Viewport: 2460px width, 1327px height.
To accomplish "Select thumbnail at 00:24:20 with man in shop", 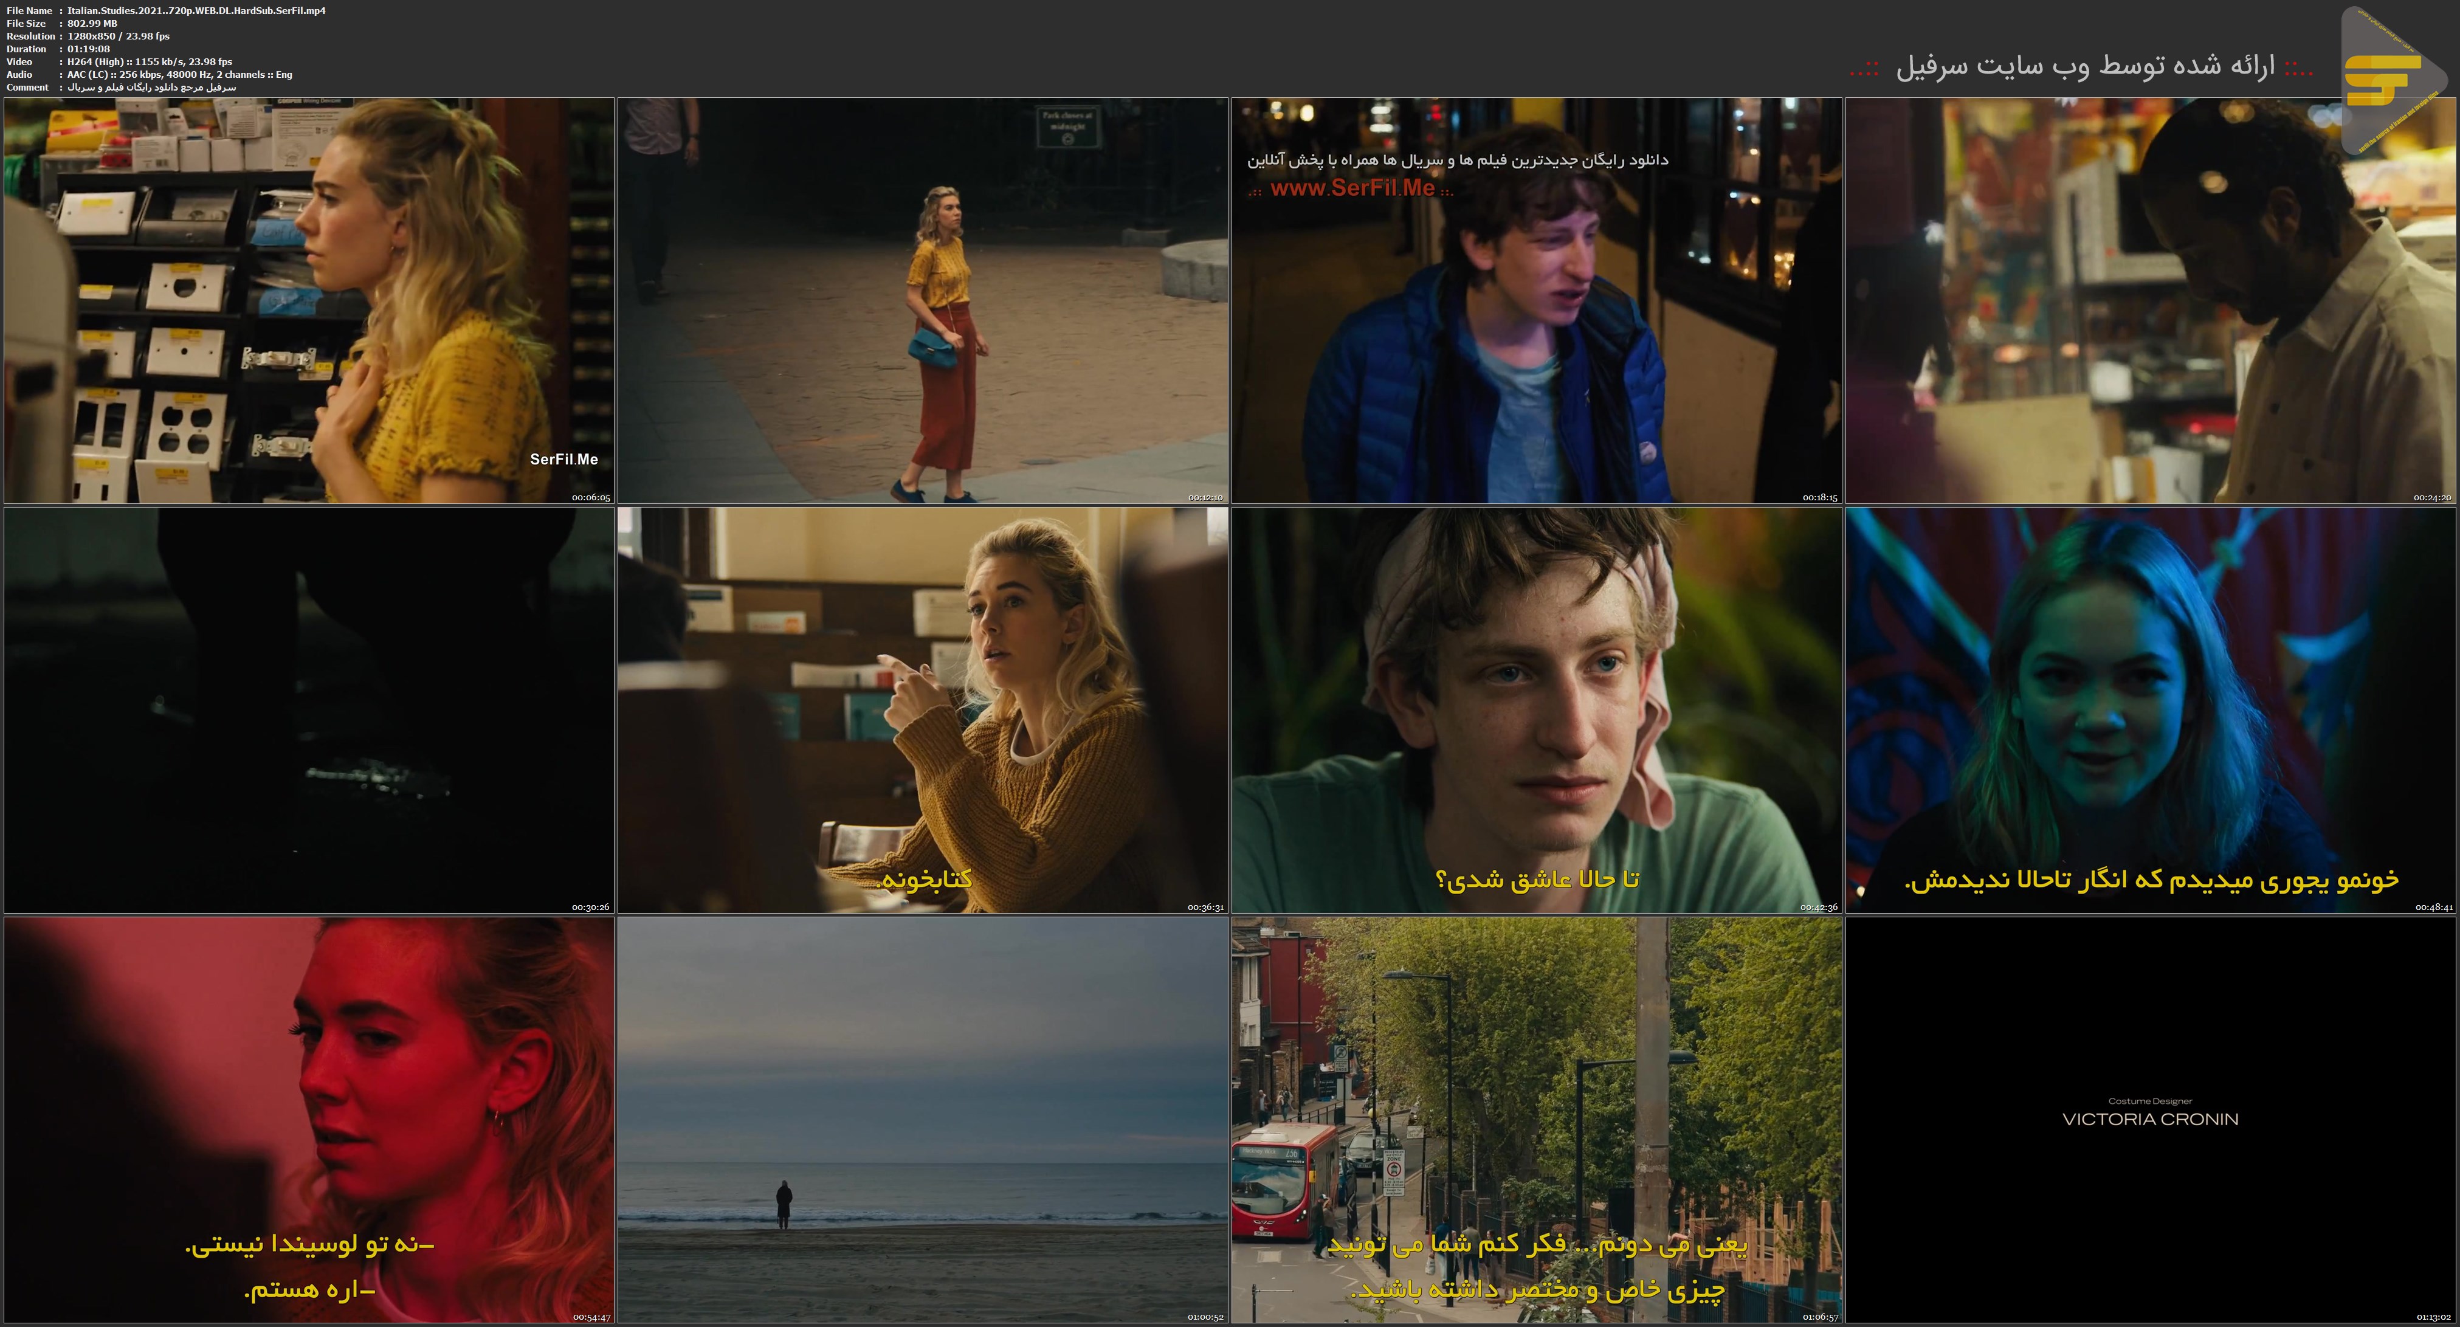I will coord(2151,301).
